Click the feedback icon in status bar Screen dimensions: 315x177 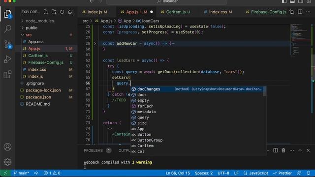click(299, 173)
